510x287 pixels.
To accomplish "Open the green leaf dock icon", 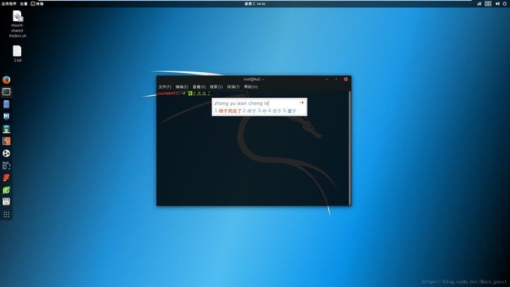I will coord(6,190).
